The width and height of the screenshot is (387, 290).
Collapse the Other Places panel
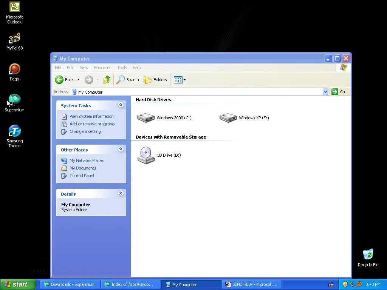tap(121, 149)
